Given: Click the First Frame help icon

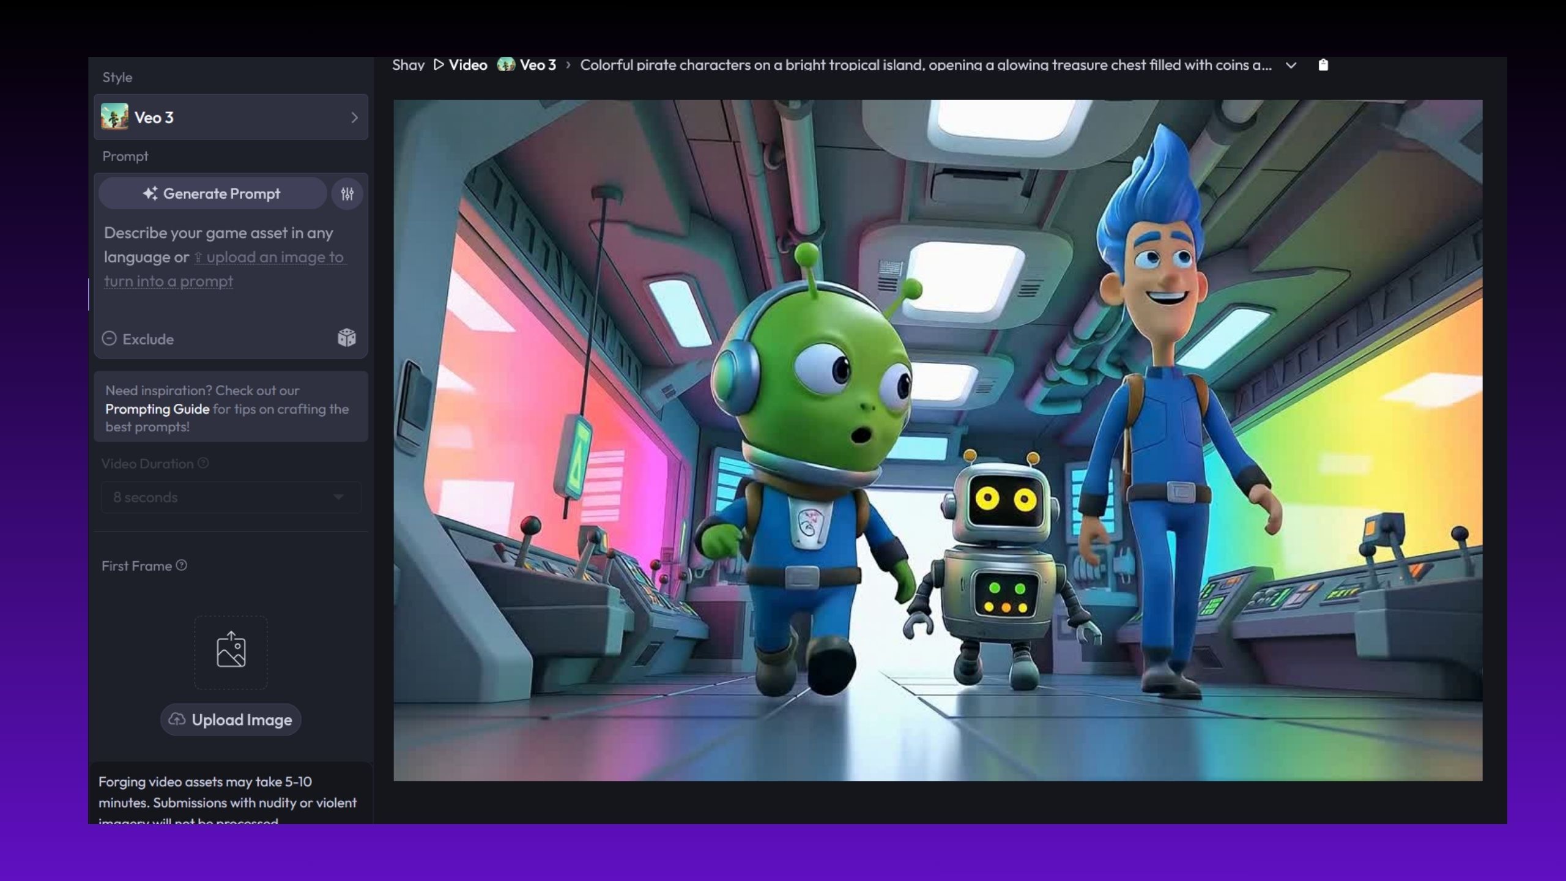Looking at the screenshot, I should (x=182, y=565).
